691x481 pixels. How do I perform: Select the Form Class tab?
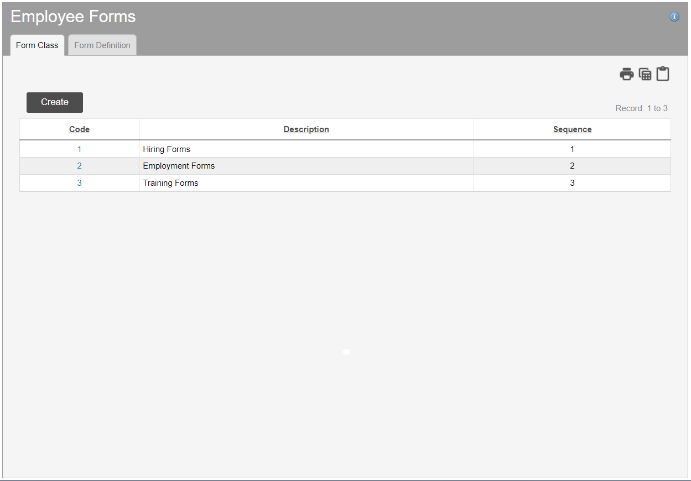point(37,45)
